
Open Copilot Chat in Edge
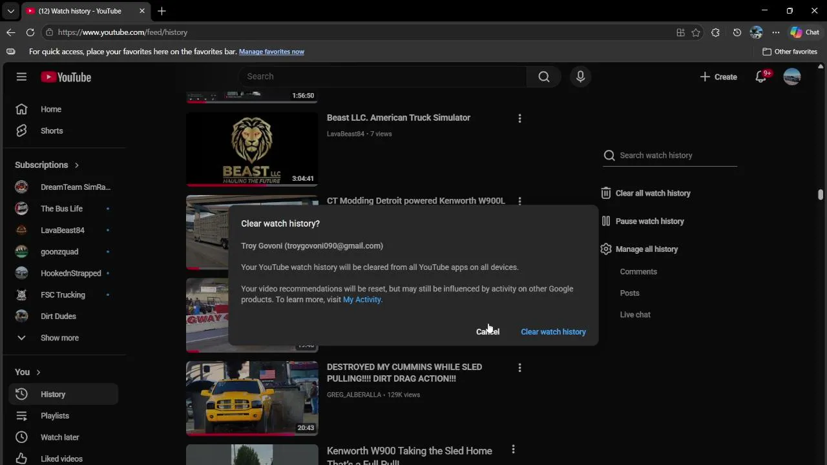tap(804, 32)
